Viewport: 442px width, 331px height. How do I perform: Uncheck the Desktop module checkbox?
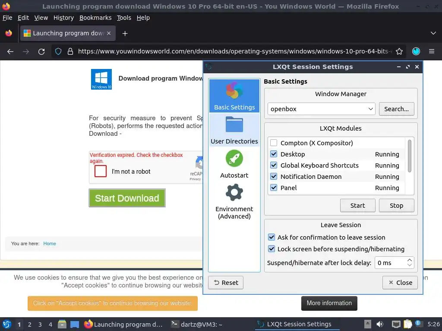click(x=273, y=154)
